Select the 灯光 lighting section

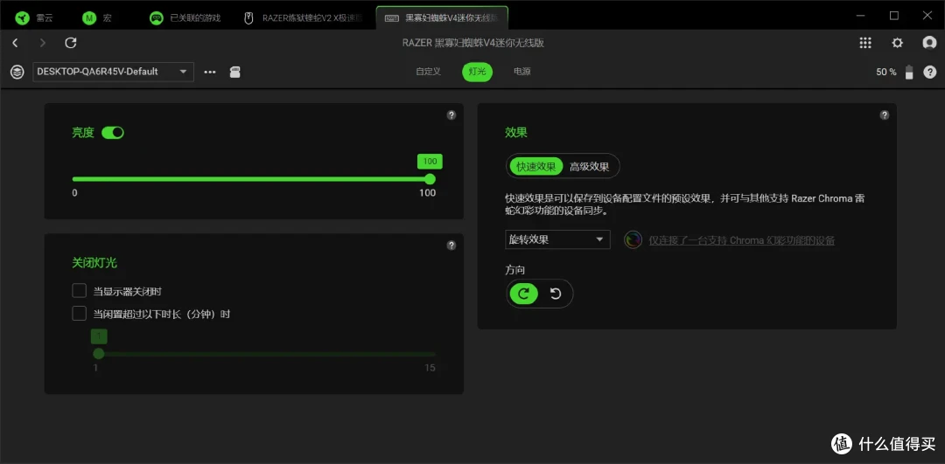[x=478, y=72]
